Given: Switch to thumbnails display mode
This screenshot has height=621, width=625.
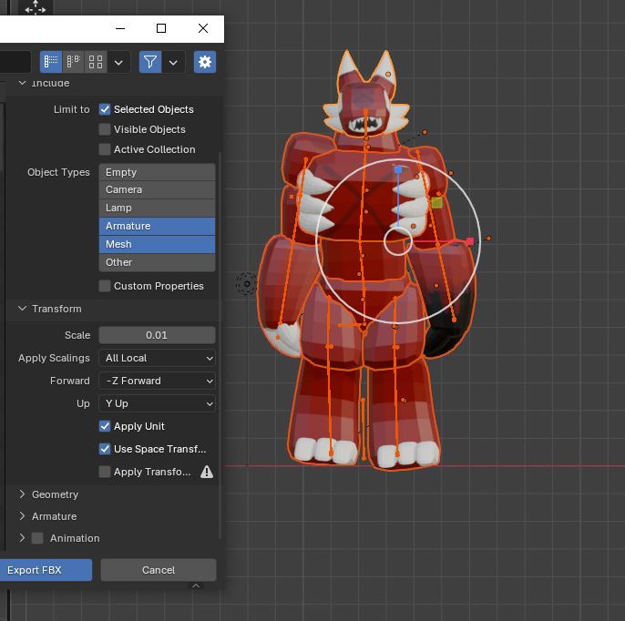Looking at the screenshot, I should (96, 62).
